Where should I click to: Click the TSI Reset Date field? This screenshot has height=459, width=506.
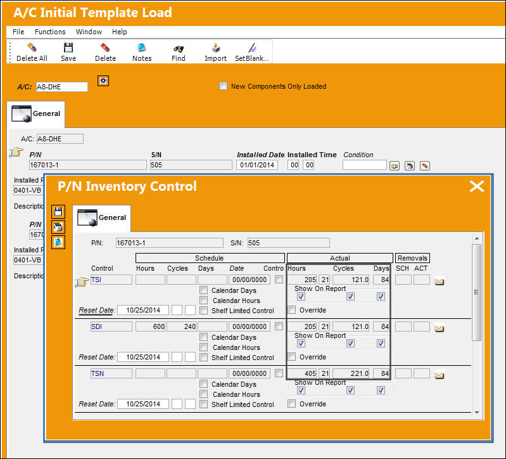coord(143,310)
